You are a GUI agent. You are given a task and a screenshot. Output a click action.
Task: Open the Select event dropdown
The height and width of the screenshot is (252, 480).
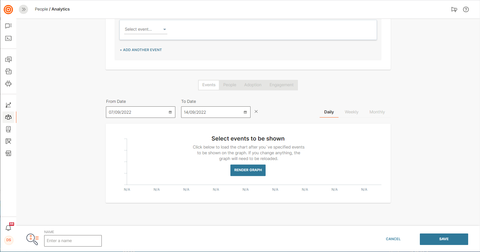coord(146,29)
